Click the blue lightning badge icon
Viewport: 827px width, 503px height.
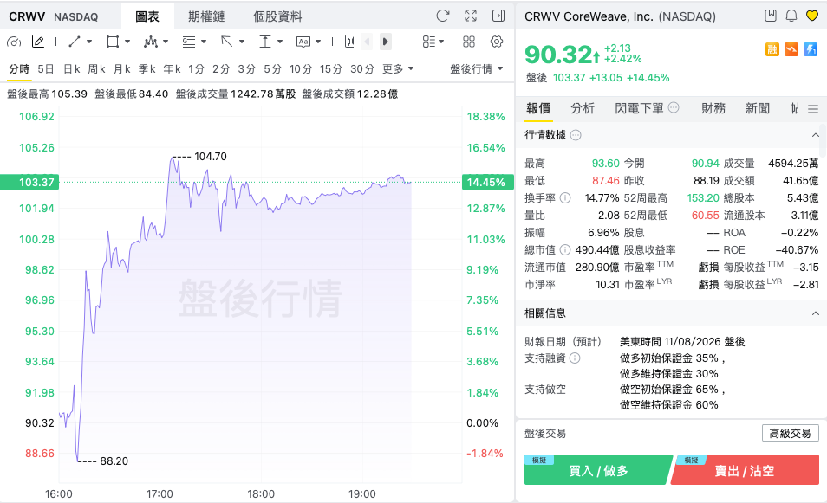point(811,49)
